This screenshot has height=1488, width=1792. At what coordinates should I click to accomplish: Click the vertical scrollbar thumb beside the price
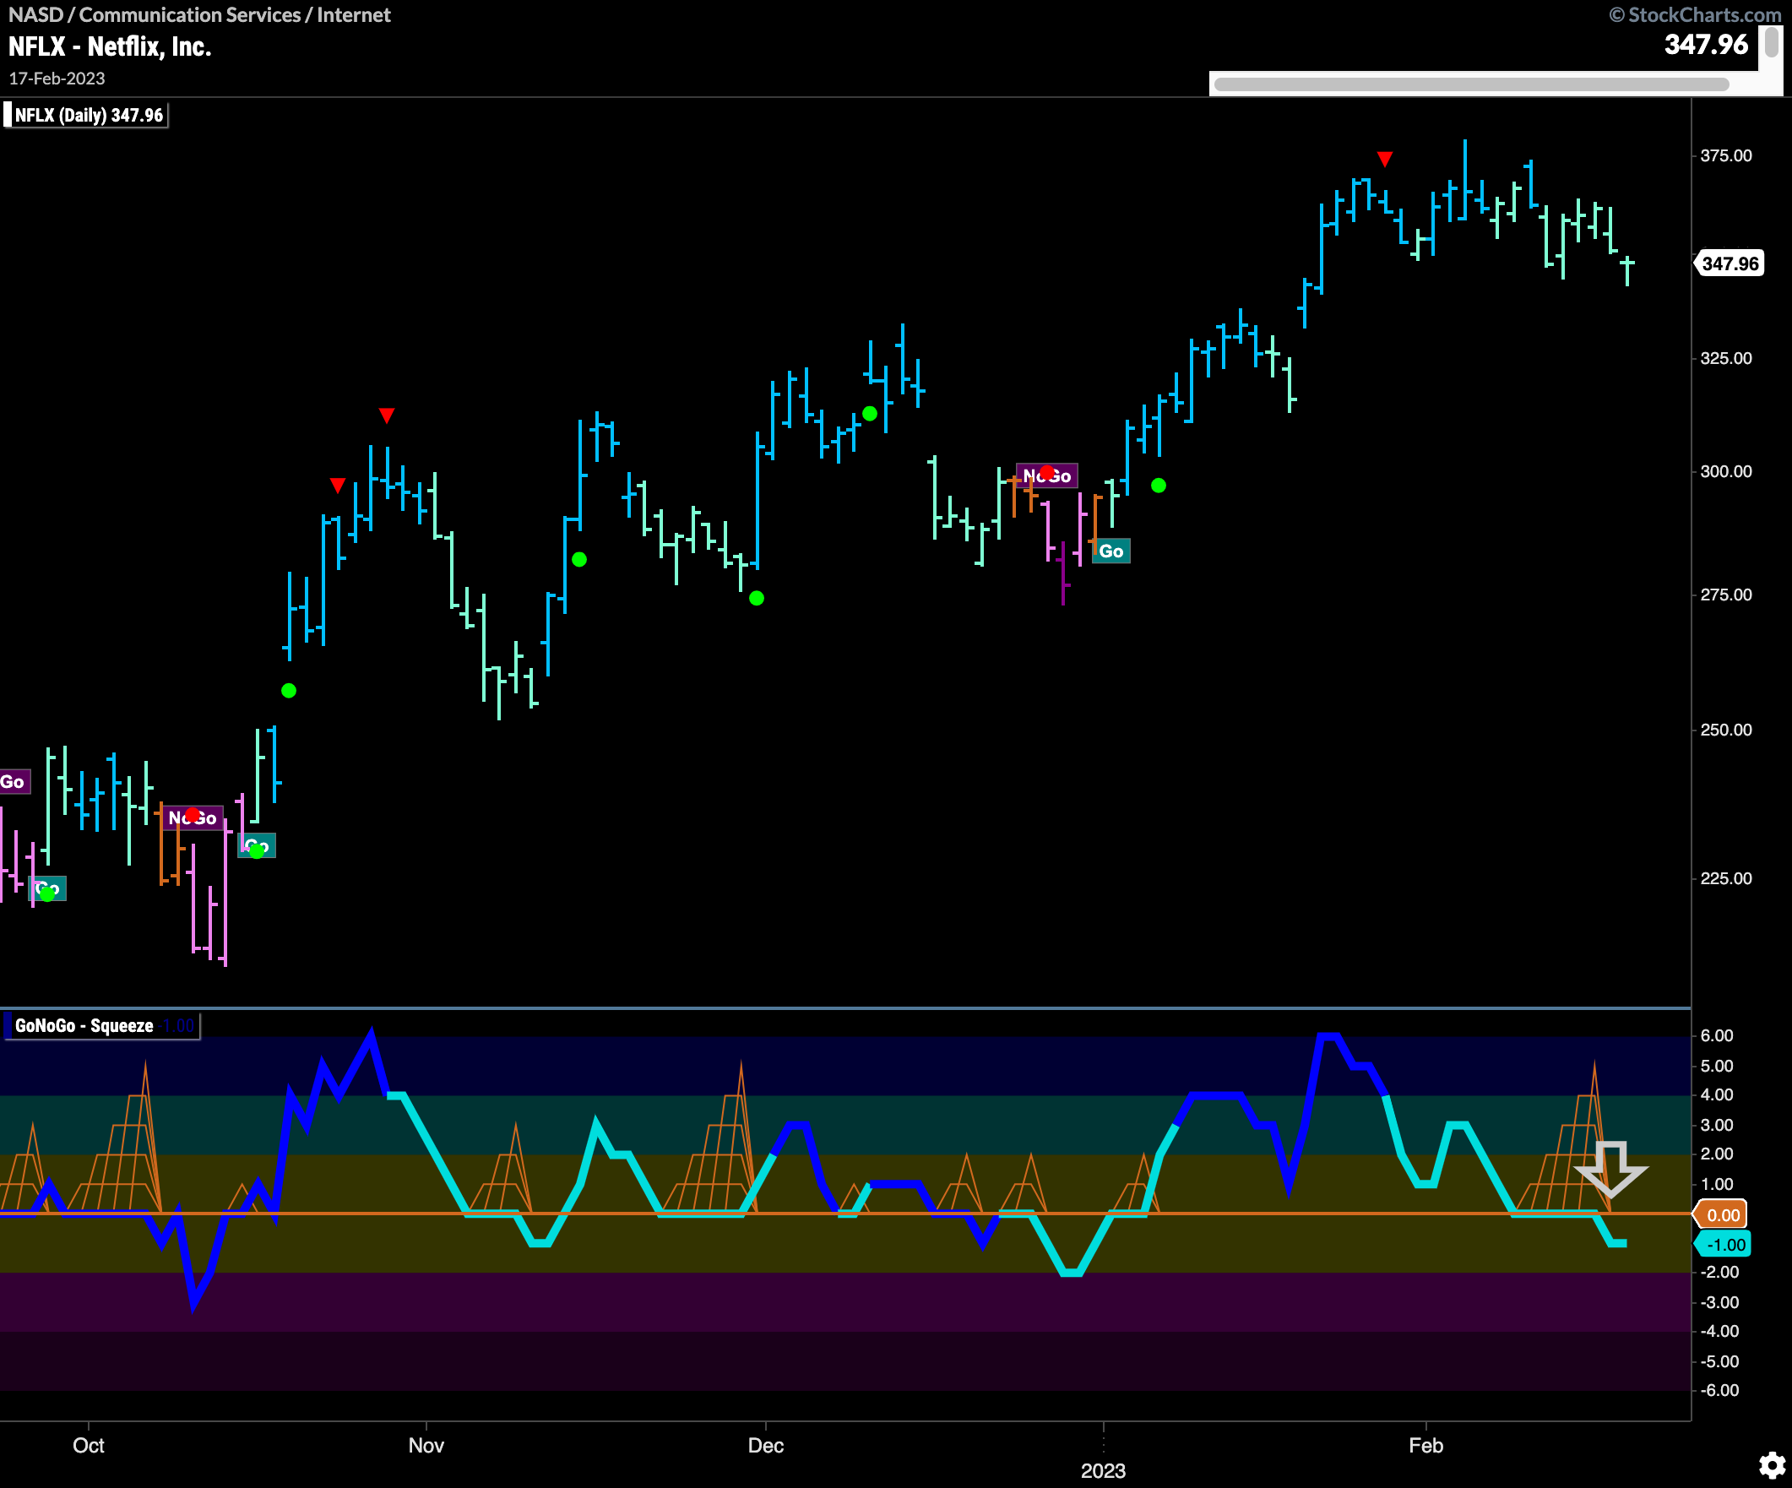(x=1772, y=43)
